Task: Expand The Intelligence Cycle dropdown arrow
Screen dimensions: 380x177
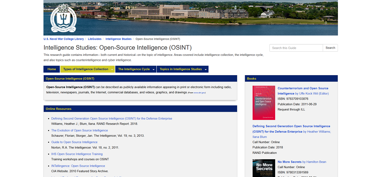Action: click(x=154, y=69)
